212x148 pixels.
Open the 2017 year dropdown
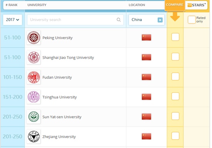pos(12,20)
